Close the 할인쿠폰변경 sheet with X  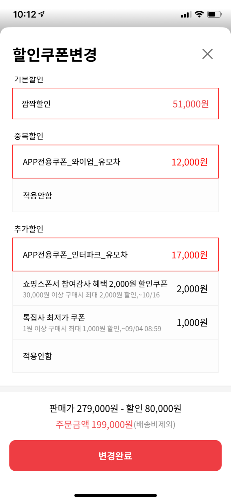[x=207, y=54]
